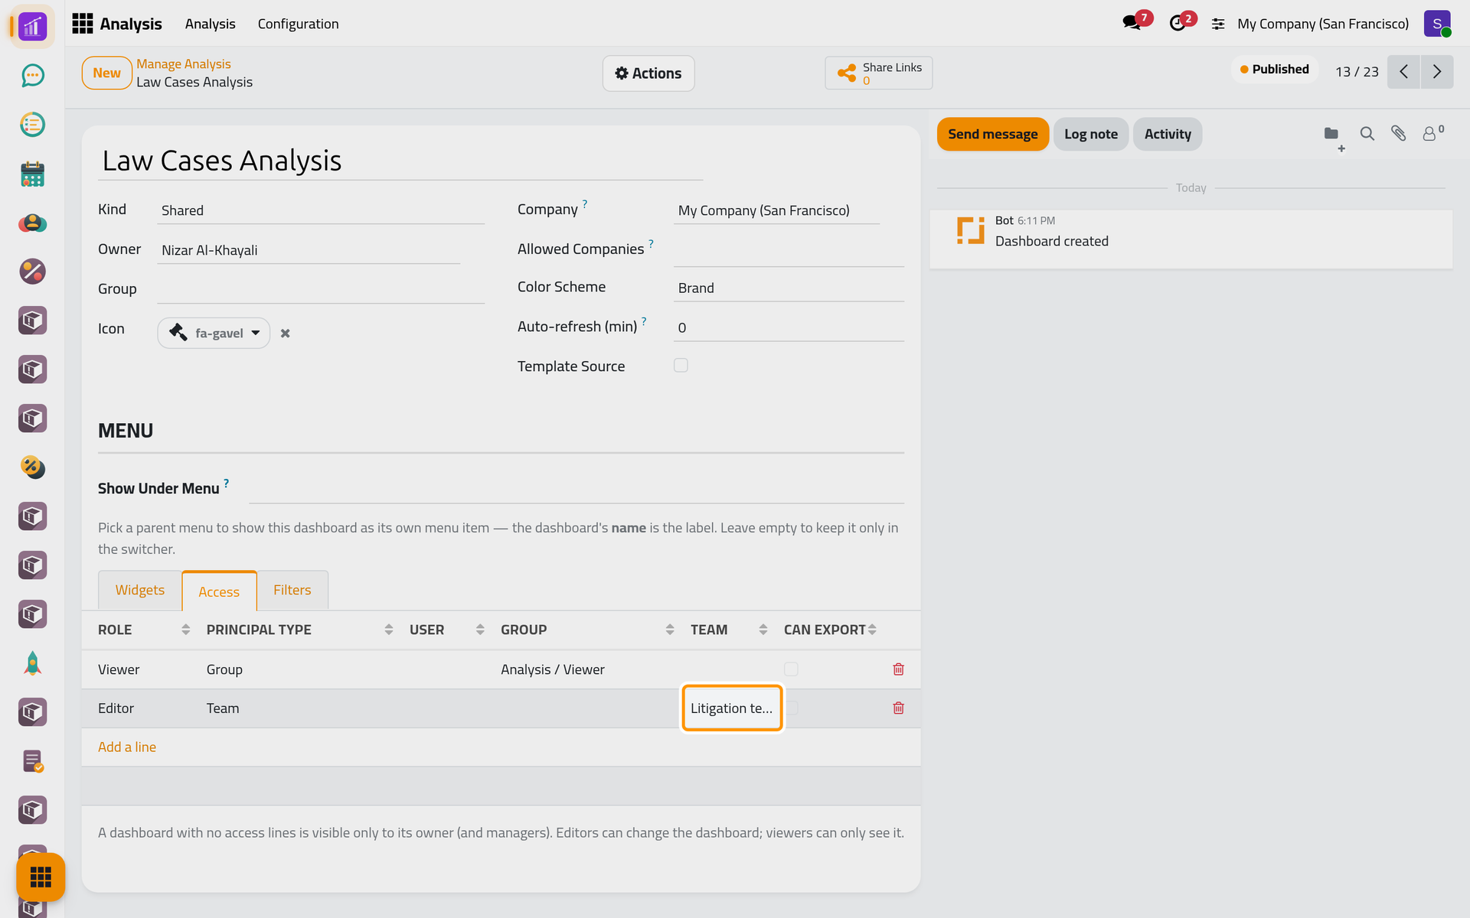This screenshot has width=1470, height=918.
Task: Delete the Editor access line
Action: [x=898, y=708]
